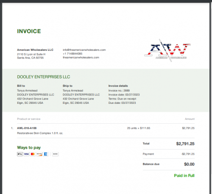Click the Discover card icon

coord(39,154)
